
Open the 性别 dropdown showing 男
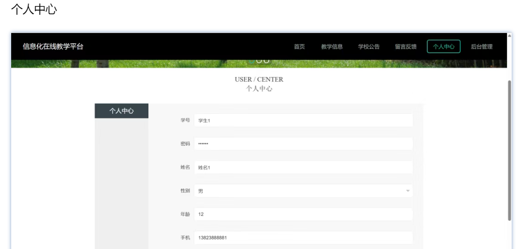pos(303,191)
